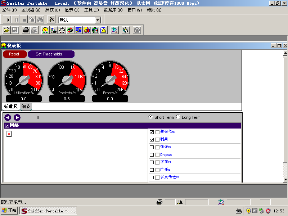
Task: Click the vm tools tray icon
Action: point(255,211)
